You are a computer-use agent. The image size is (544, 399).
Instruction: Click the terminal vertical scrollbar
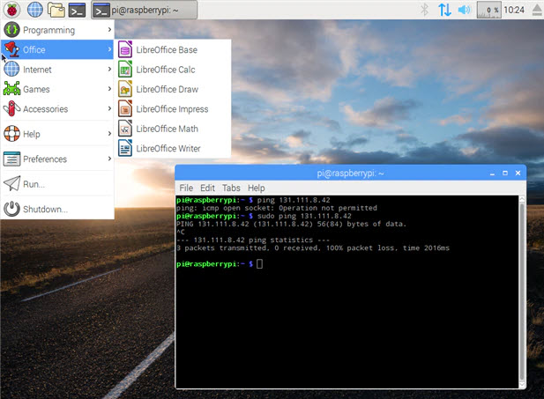(522, 292)
